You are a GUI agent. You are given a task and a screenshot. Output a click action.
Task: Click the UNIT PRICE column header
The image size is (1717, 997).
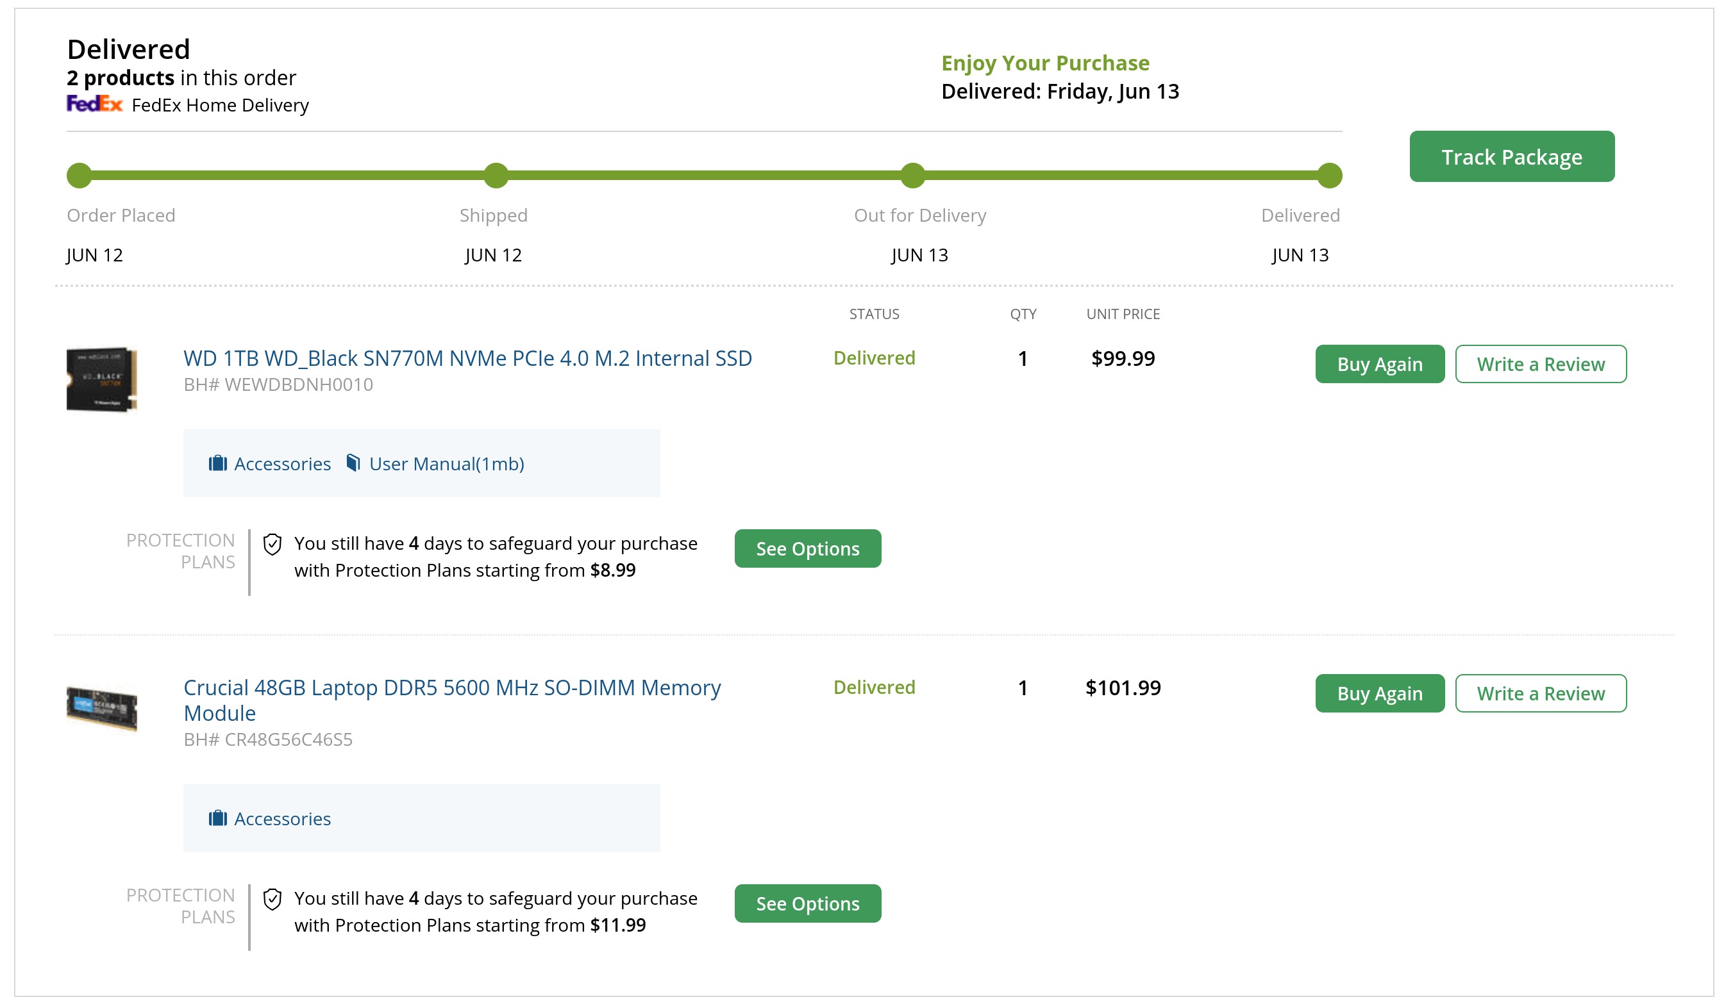(x=1123, y=314)
